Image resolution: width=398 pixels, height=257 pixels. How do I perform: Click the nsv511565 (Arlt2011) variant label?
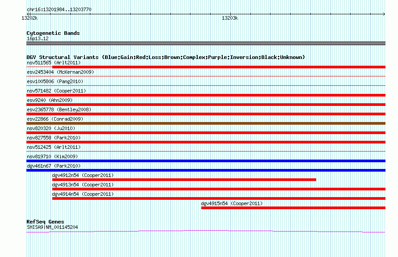(54, 63)
